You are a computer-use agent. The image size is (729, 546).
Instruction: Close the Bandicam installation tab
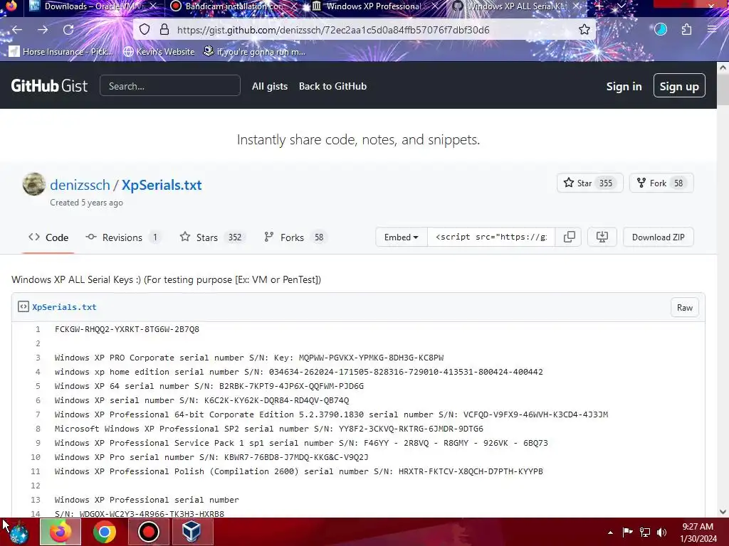(x=294, y=6)
